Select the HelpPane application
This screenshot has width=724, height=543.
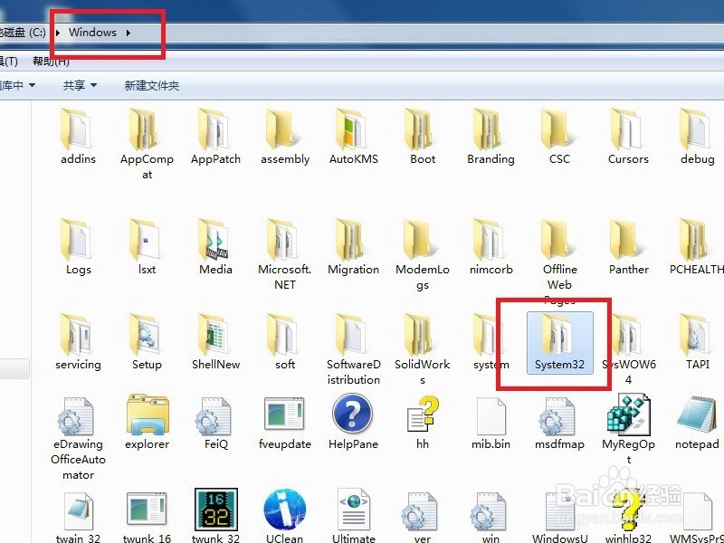(x=353, y=422)
